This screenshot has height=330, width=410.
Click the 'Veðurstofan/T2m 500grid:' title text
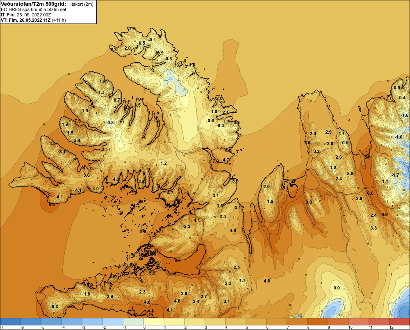click(33, 4)
